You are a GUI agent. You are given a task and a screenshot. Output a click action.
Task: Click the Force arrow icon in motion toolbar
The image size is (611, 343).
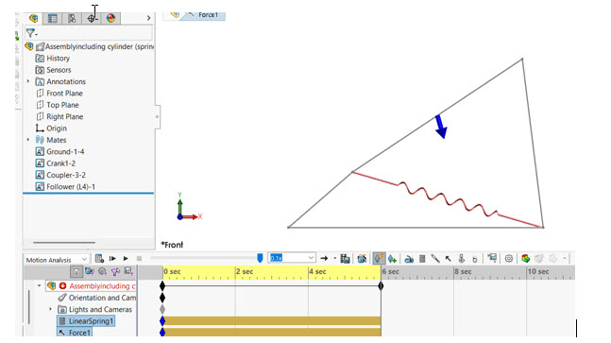[449, 258]
